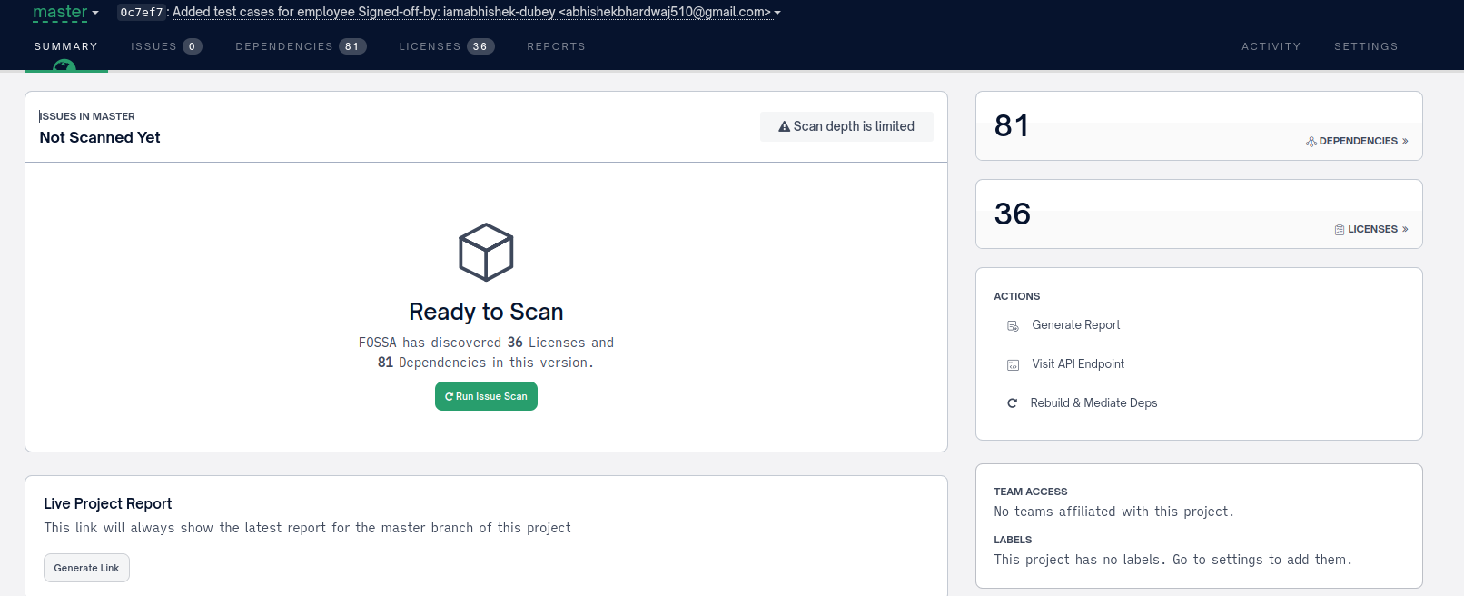Click the warning triangle icon
Viewport: 1464px width, 596px height.
click(785, 126)
